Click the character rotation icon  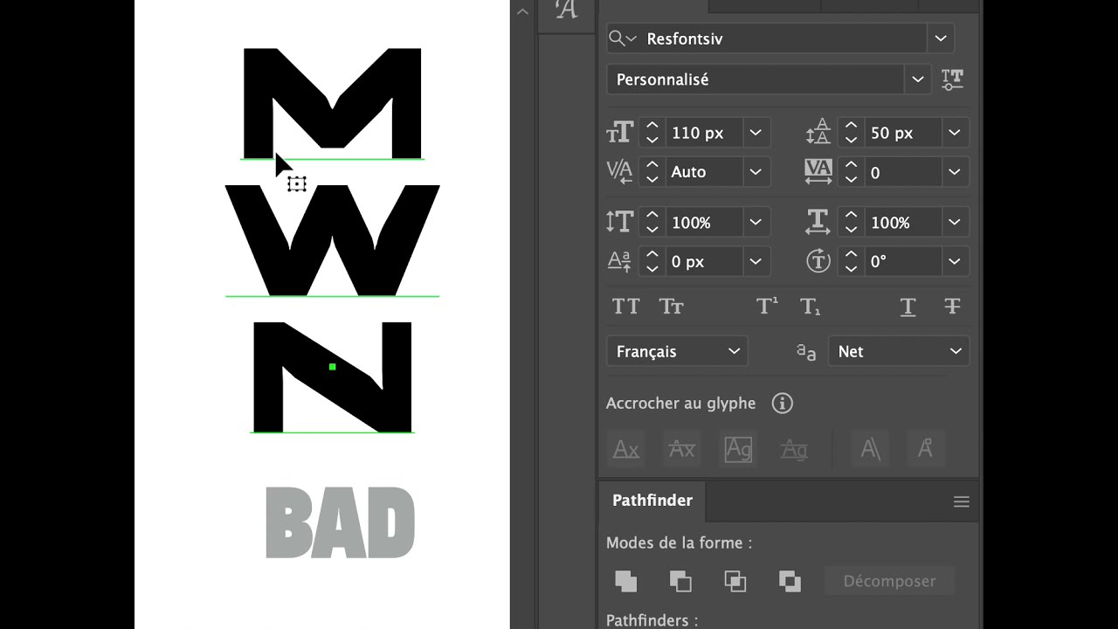tap(818, 261)
